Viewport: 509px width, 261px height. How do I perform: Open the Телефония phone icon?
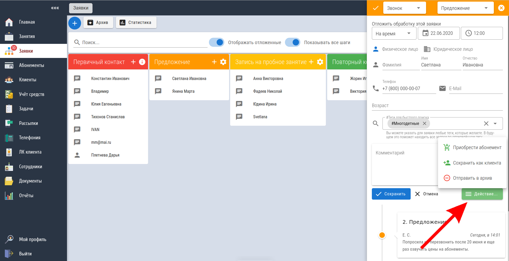pyautogui.click(x=9, y=138)
